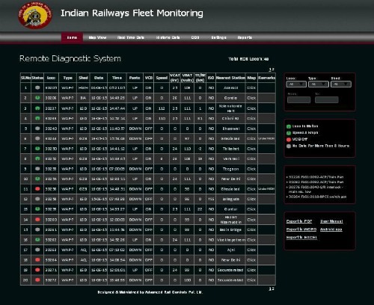Open map Click link for Ajni row
The image size is (374, 305).
(251, 250)
